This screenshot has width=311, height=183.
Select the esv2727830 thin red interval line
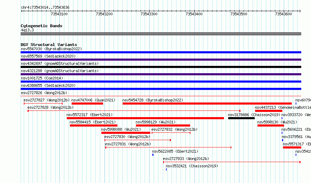138,140
